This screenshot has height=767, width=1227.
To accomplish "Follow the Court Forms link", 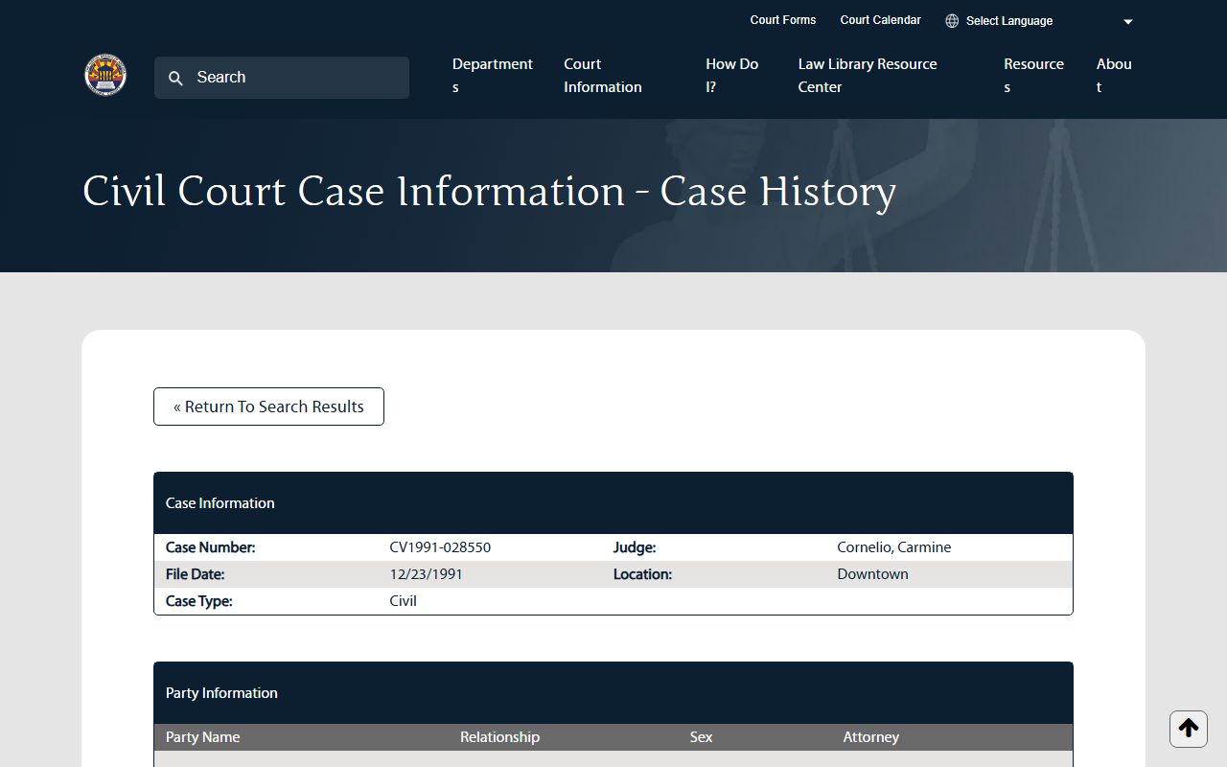I will tap(783, 20).
